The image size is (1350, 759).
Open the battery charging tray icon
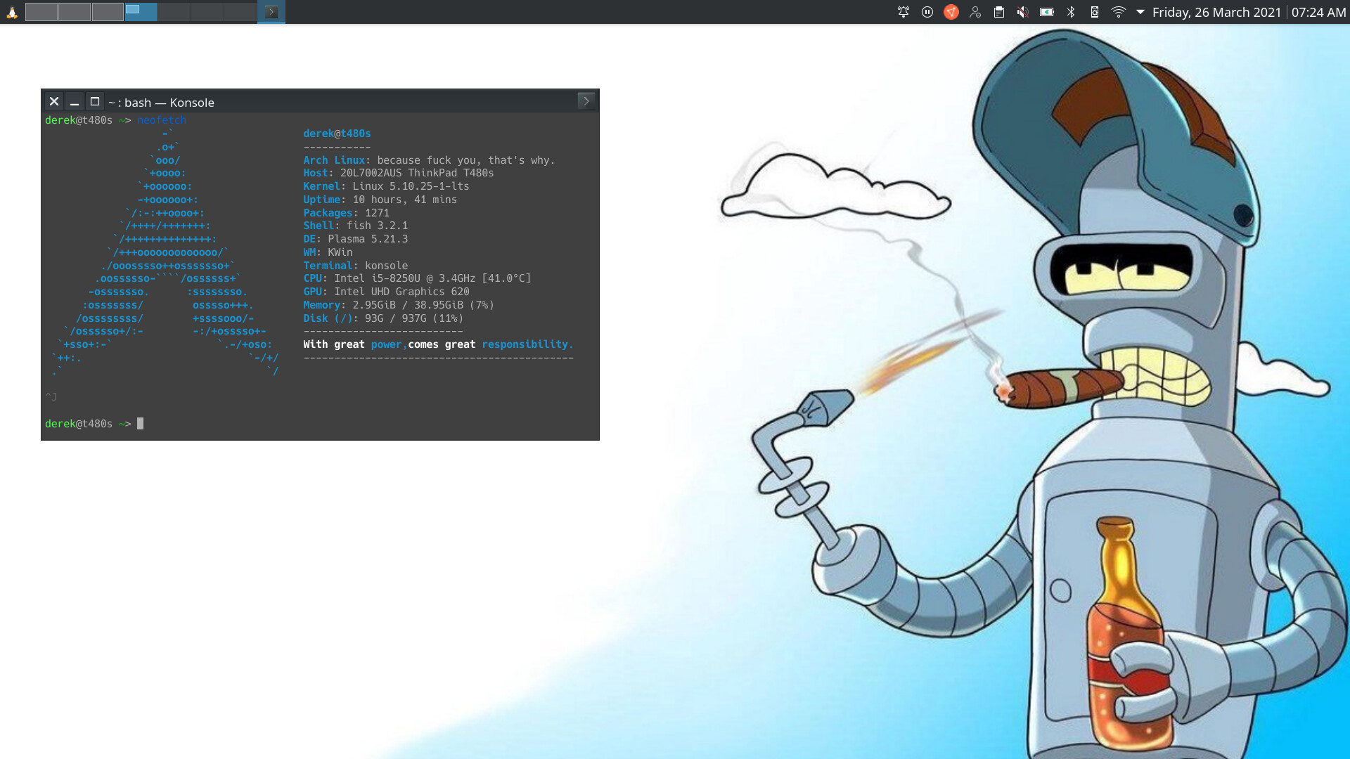(1047, 12)
